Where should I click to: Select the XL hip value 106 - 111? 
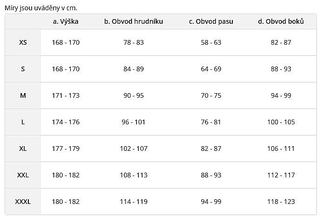(281, 149)
